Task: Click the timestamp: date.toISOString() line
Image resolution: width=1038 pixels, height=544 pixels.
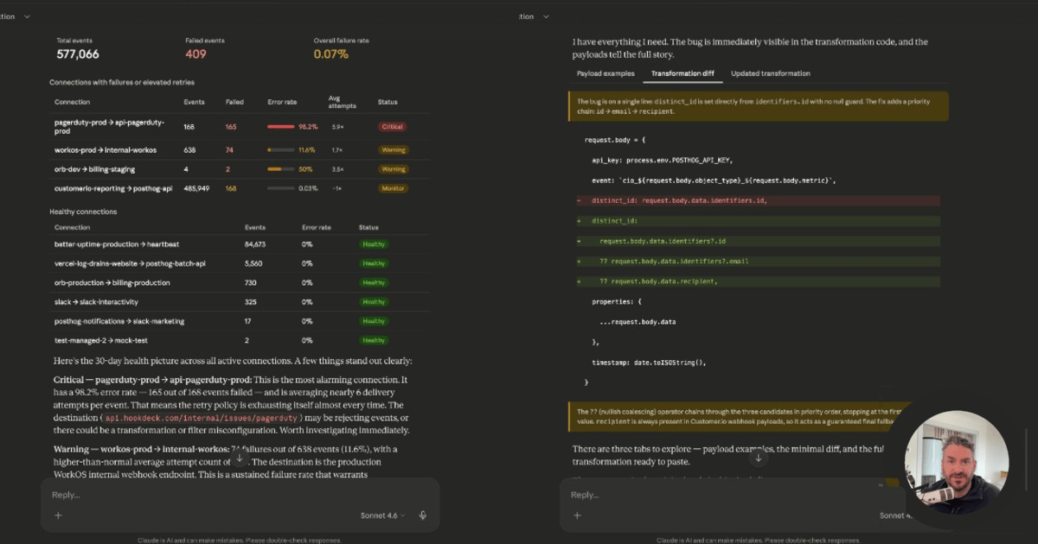Action: (x=649, y=362)
